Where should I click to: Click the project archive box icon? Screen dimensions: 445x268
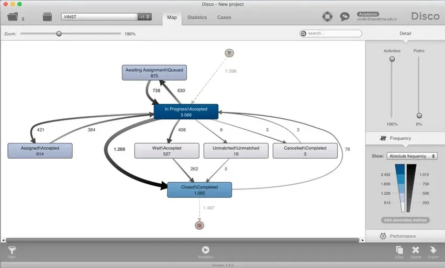[48, 17]
